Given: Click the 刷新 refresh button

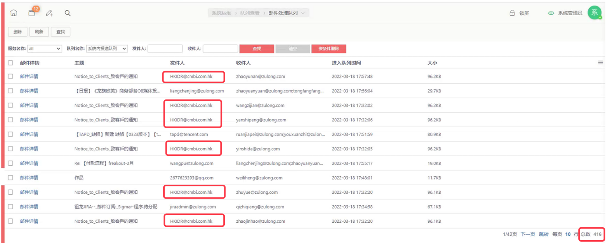Looking at the screenshot, I should pos(39,32).
